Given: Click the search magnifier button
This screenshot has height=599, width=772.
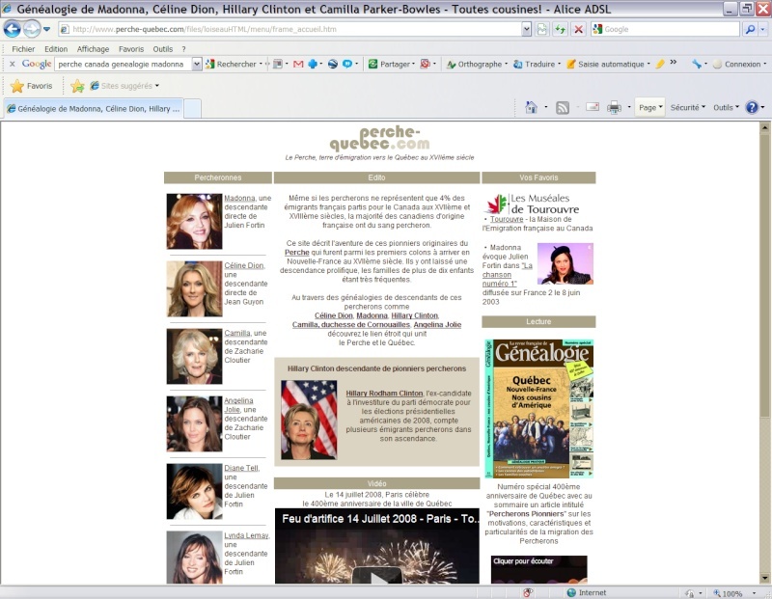Looking at the screenshot, I should tap(750, 29).
